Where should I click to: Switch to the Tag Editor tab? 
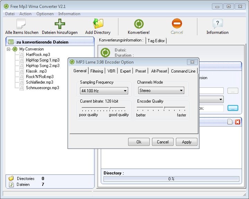pyautogui.click(x=156, y=41)
